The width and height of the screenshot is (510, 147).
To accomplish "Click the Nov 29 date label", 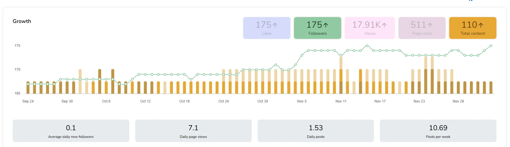I will tap(458, 101).
